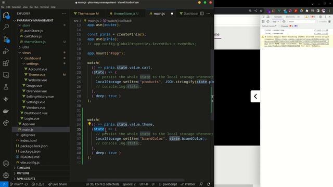Click Prettier in the status bar
Screen dimensions: 333x187
[188, 184]
